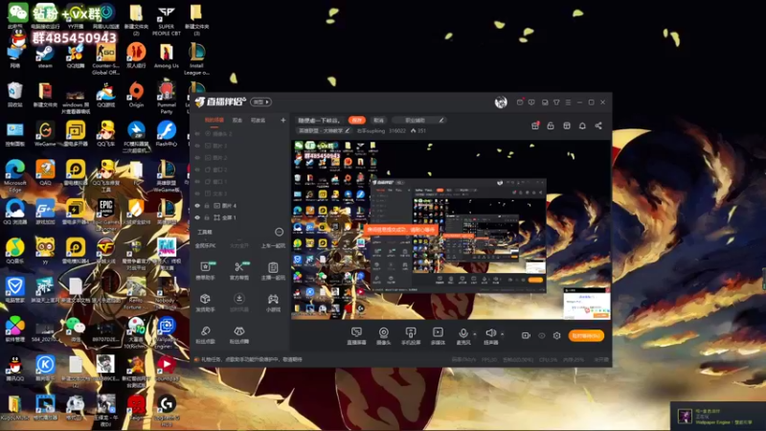Open the 主播一起玩 tool icon
This screenshot has width=766, height=431.
[x=273, y=270]
